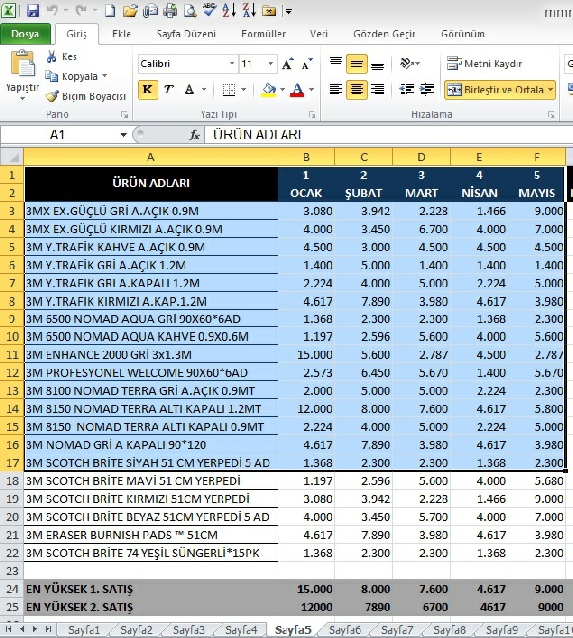Image resolution: width=573 pixels, height=638 pixels.
Task: Open the Yazı Tipi dialog launcher
Action: 312,115
